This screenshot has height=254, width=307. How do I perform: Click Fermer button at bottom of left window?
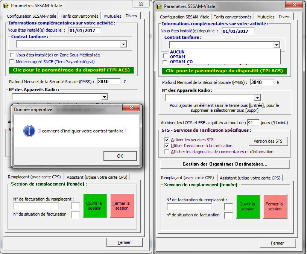pyautogui.click(x=124, y=242)
